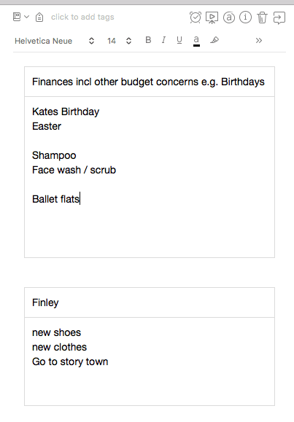This screenshot has height=422, width=294.
Task: Select the highlighter tool
Action: 214,40
